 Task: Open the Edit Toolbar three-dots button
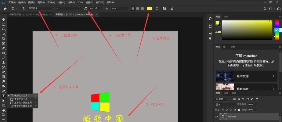(3, 120)
